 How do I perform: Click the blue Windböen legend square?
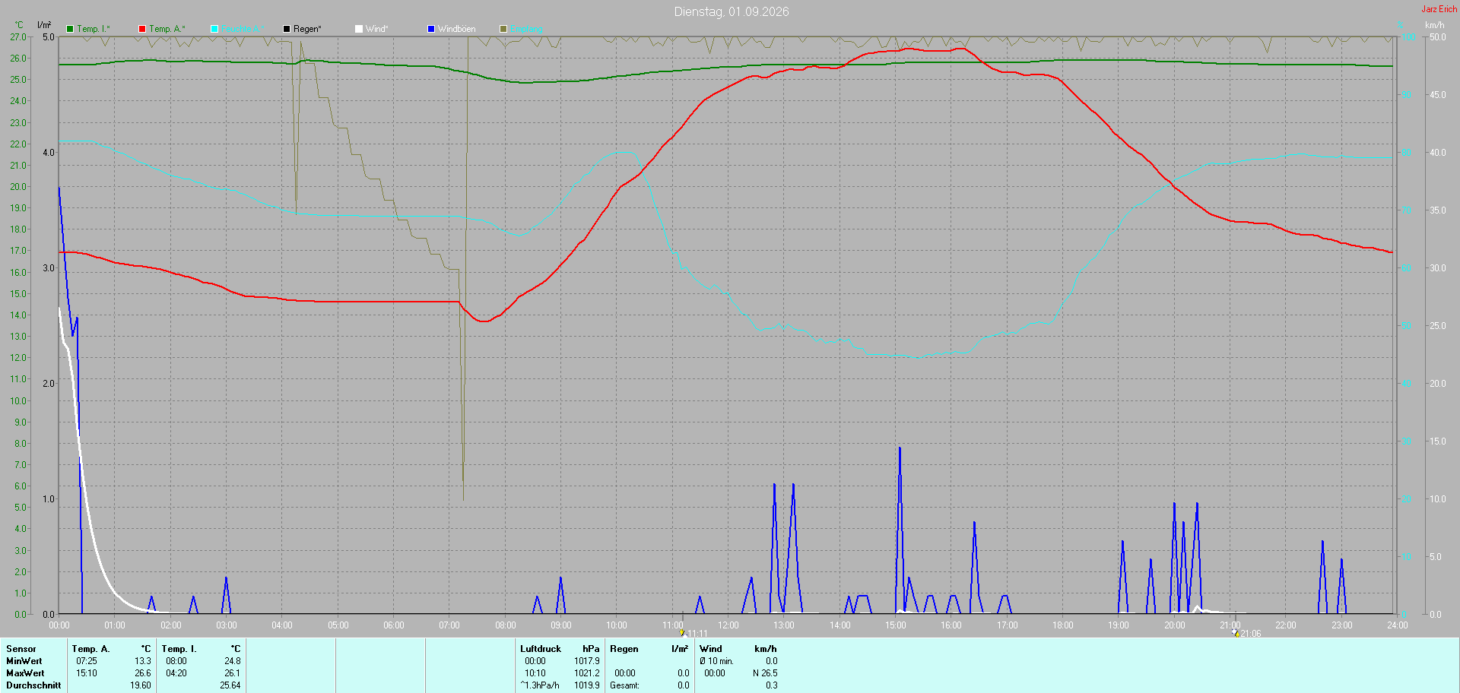click(431, 29)
